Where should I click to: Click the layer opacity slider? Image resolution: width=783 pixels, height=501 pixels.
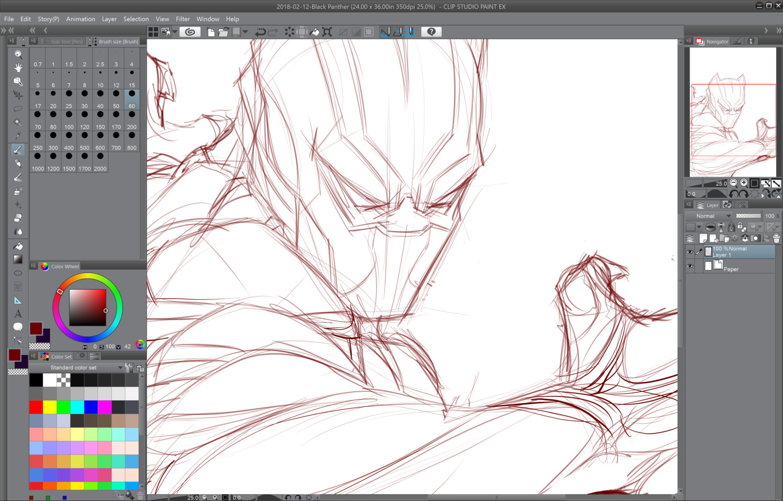pyautogui.click(x=748, y=216)
